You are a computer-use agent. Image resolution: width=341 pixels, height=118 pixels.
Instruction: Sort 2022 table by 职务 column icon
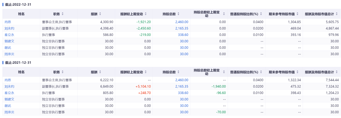[x=63, y=14]
